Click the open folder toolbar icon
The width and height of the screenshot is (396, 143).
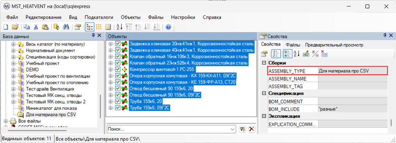click(x=15, y=27)
